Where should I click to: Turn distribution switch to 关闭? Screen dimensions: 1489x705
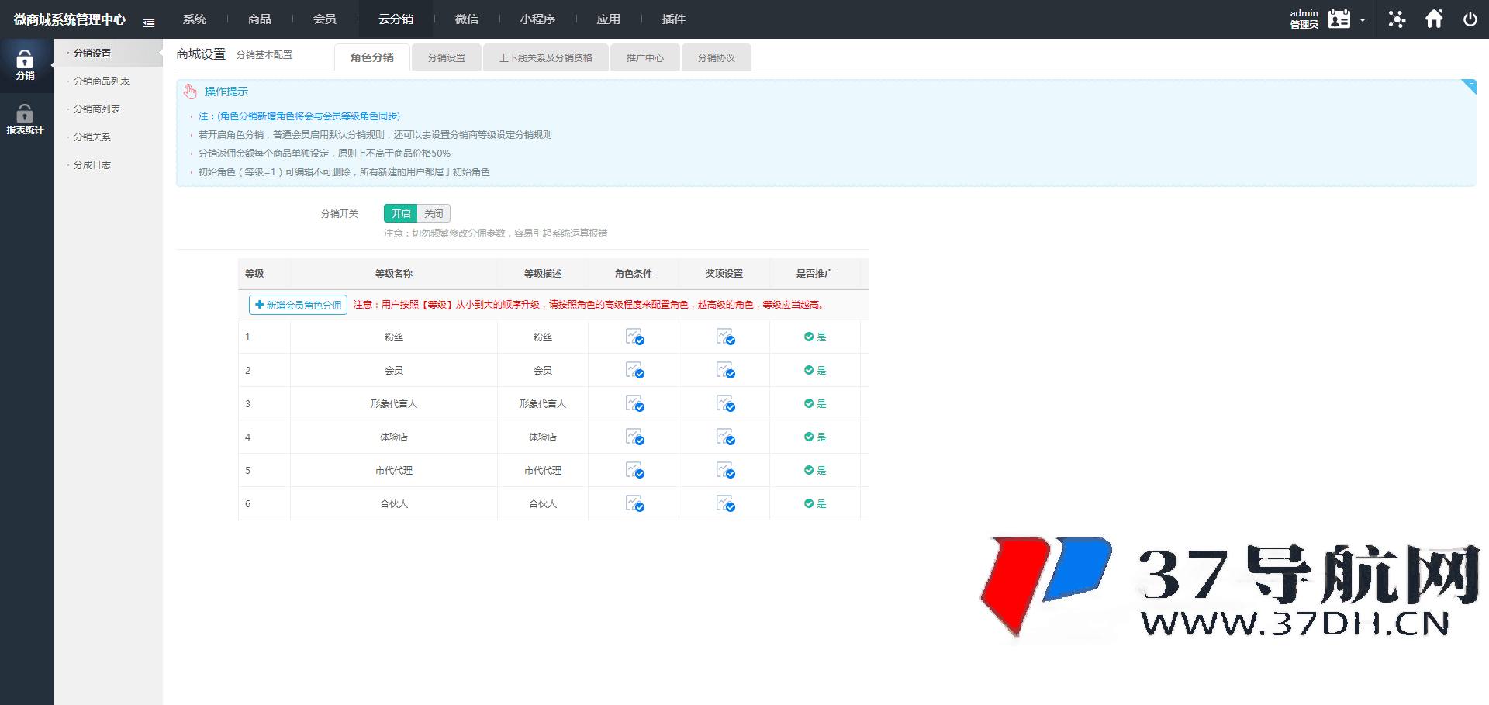point(434,214)
